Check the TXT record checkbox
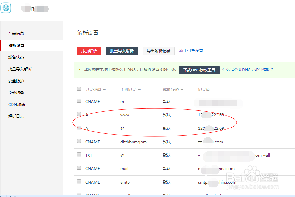Image resolution: width=295 pixels, height=197 pixels. [79, 154]
